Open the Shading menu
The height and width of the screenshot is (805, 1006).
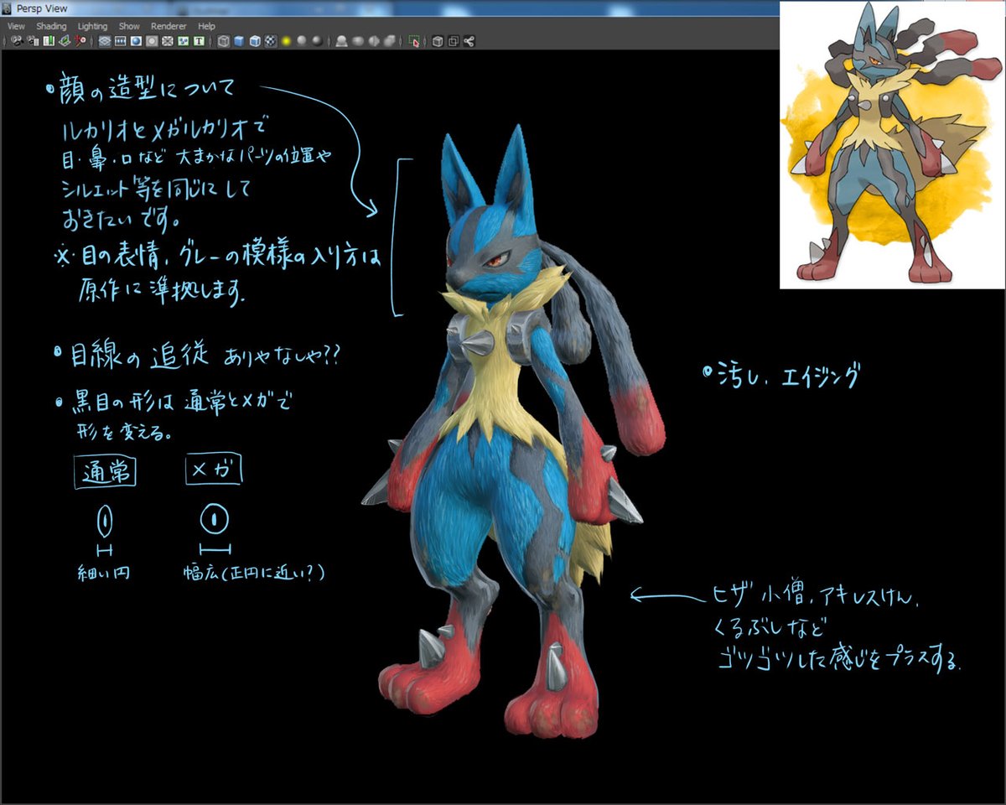pyautogui.click(x=51, y=27)
